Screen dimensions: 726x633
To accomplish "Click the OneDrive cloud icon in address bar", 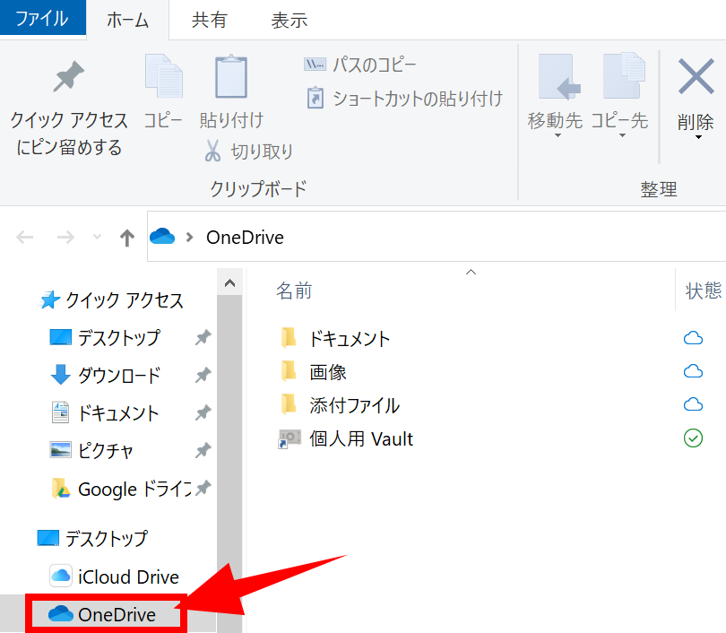I will tap(162, 237).
